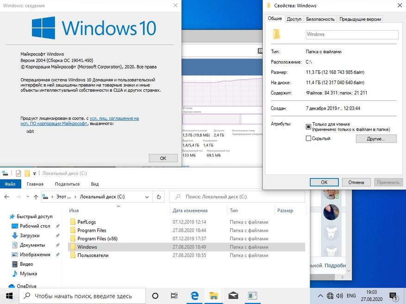Open the quick access toolbar customize dropdown
This screenshot has height=304, width=406.
34,174
